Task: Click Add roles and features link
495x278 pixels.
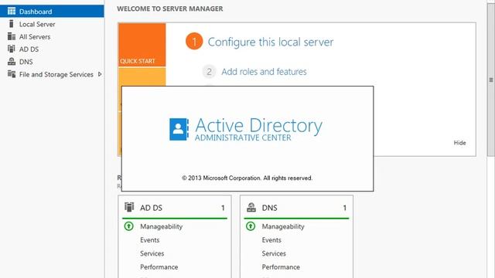Action: click(264, 72)
